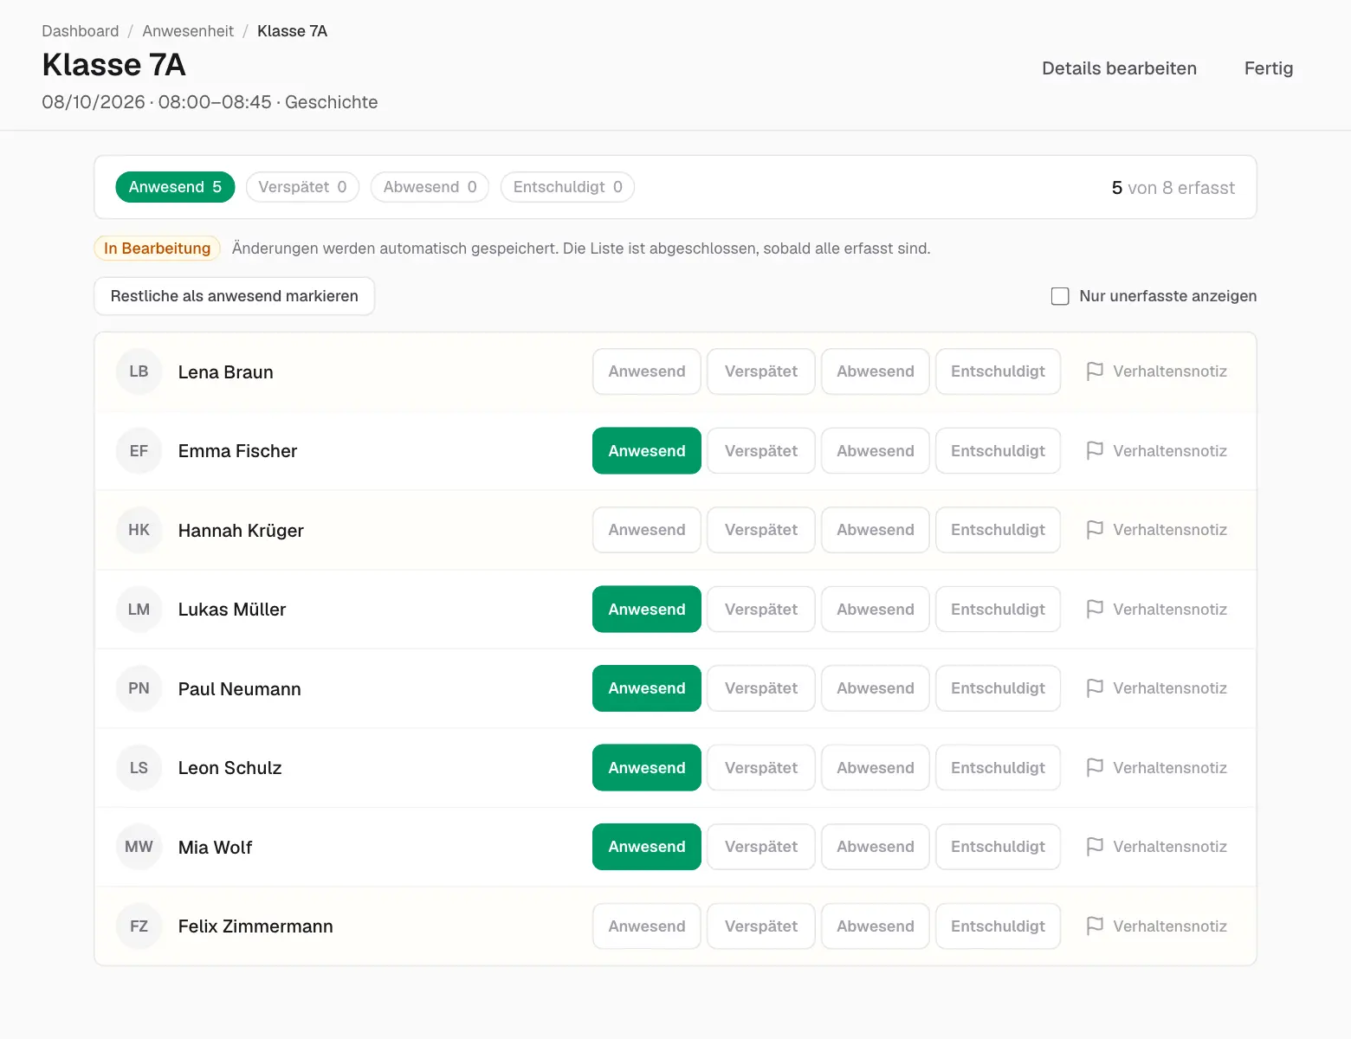Add a Verhaltensnotiz for Hannah Krüger
Viewport: 1351px width, 1039px height.
(1157, 530)
